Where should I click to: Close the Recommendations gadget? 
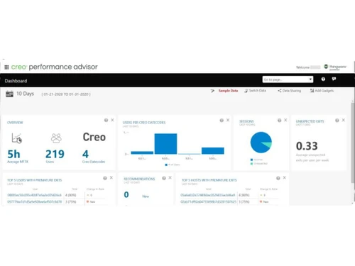click(170, 177)
